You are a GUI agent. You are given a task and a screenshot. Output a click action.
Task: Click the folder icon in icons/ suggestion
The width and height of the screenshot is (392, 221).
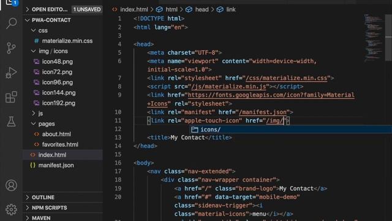pos(195,130)
